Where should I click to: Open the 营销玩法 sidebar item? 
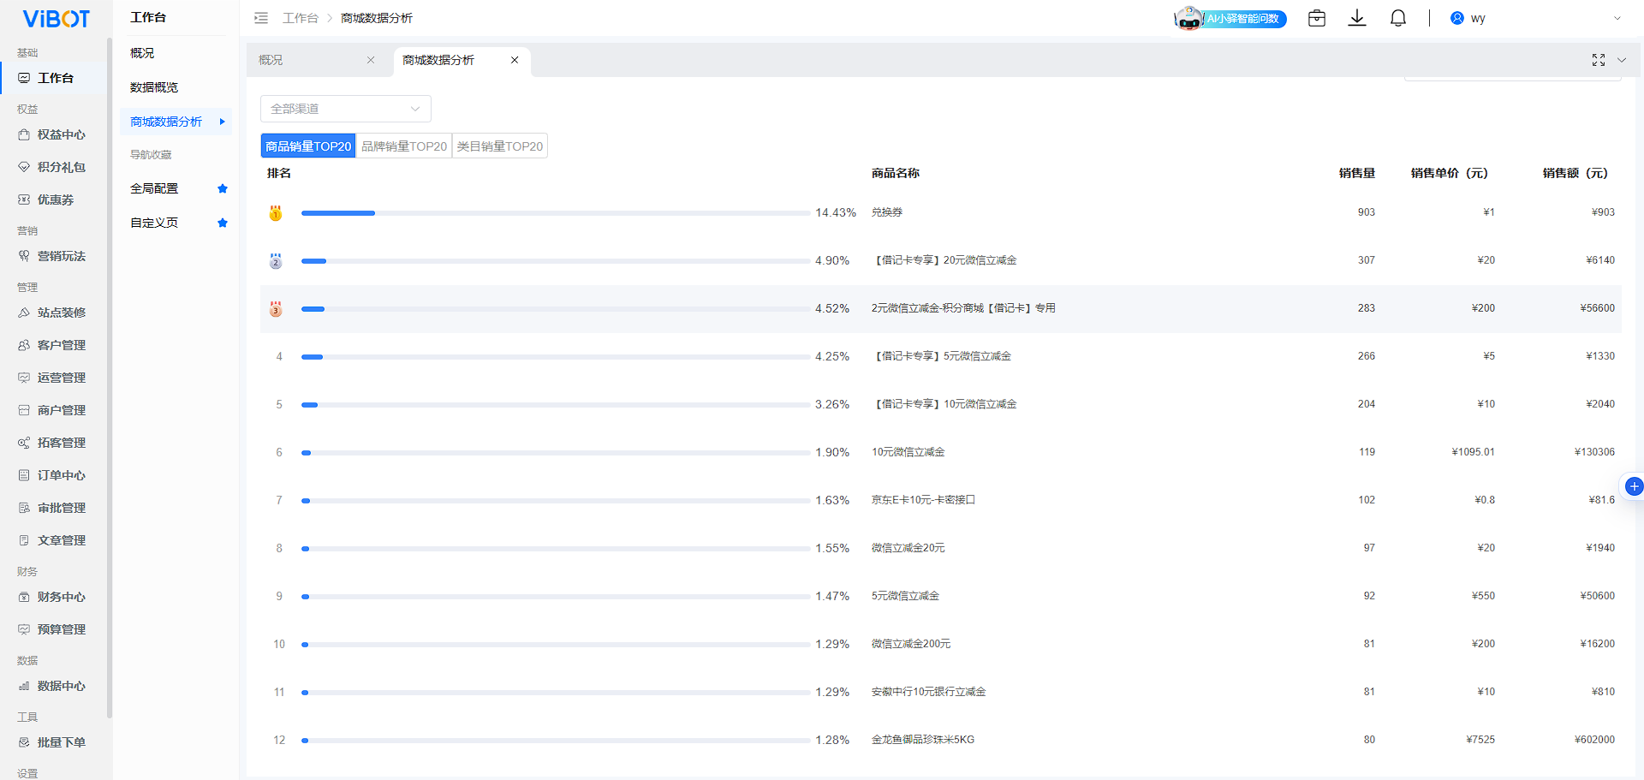coord(53,256)
